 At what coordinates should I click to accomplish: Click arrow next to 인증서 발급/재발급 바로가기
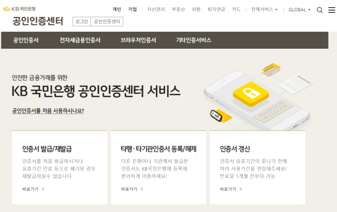(43, 189)
